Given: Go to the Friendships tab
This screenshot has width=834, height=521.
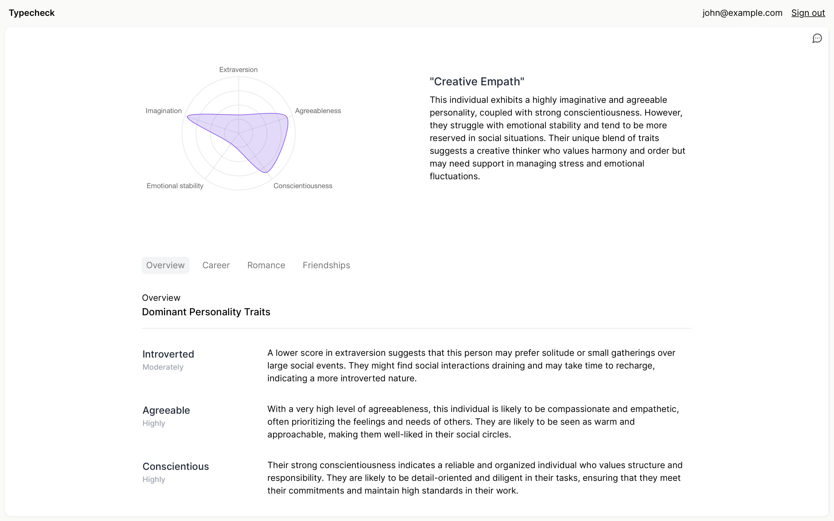Looking at the screenshot, I should point(326,265).
